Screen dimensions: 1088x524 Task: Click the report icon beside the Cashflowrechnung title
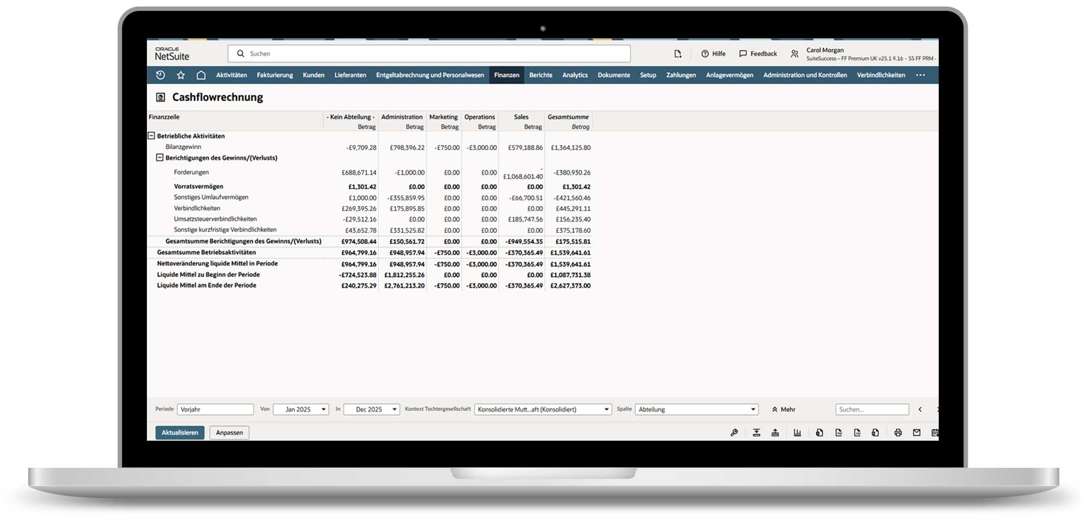tap(161, 97)
